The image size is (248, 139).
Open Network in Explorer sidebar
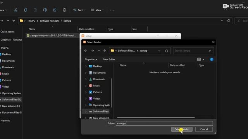5,120
